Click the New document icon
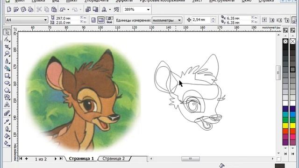299x168 pixels. 9,9
